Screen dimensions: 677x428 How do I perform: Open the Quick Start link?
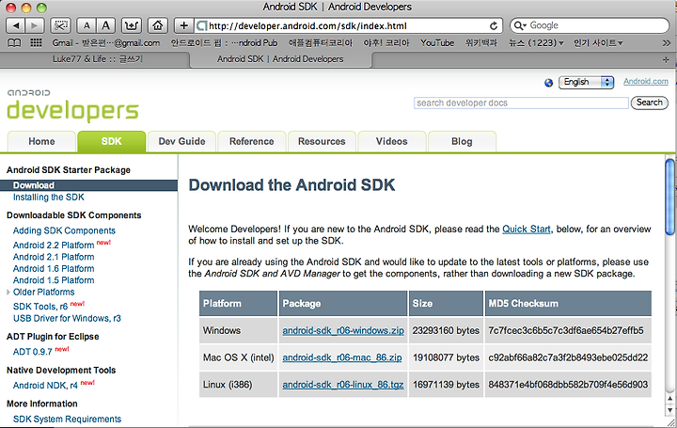[527, 229]
